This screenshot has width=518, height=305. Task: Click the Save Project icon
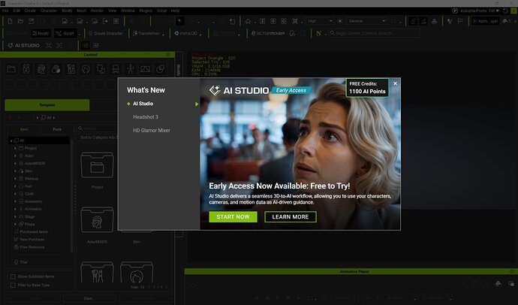[31, 21]
